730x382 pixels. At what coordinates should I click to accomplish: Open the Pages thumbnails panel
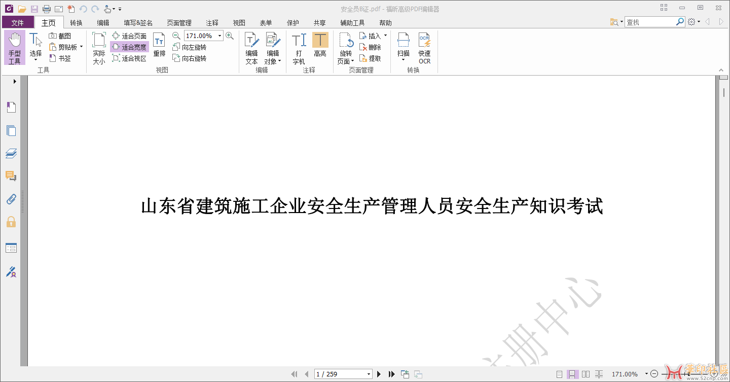click(x=11, y=130)
